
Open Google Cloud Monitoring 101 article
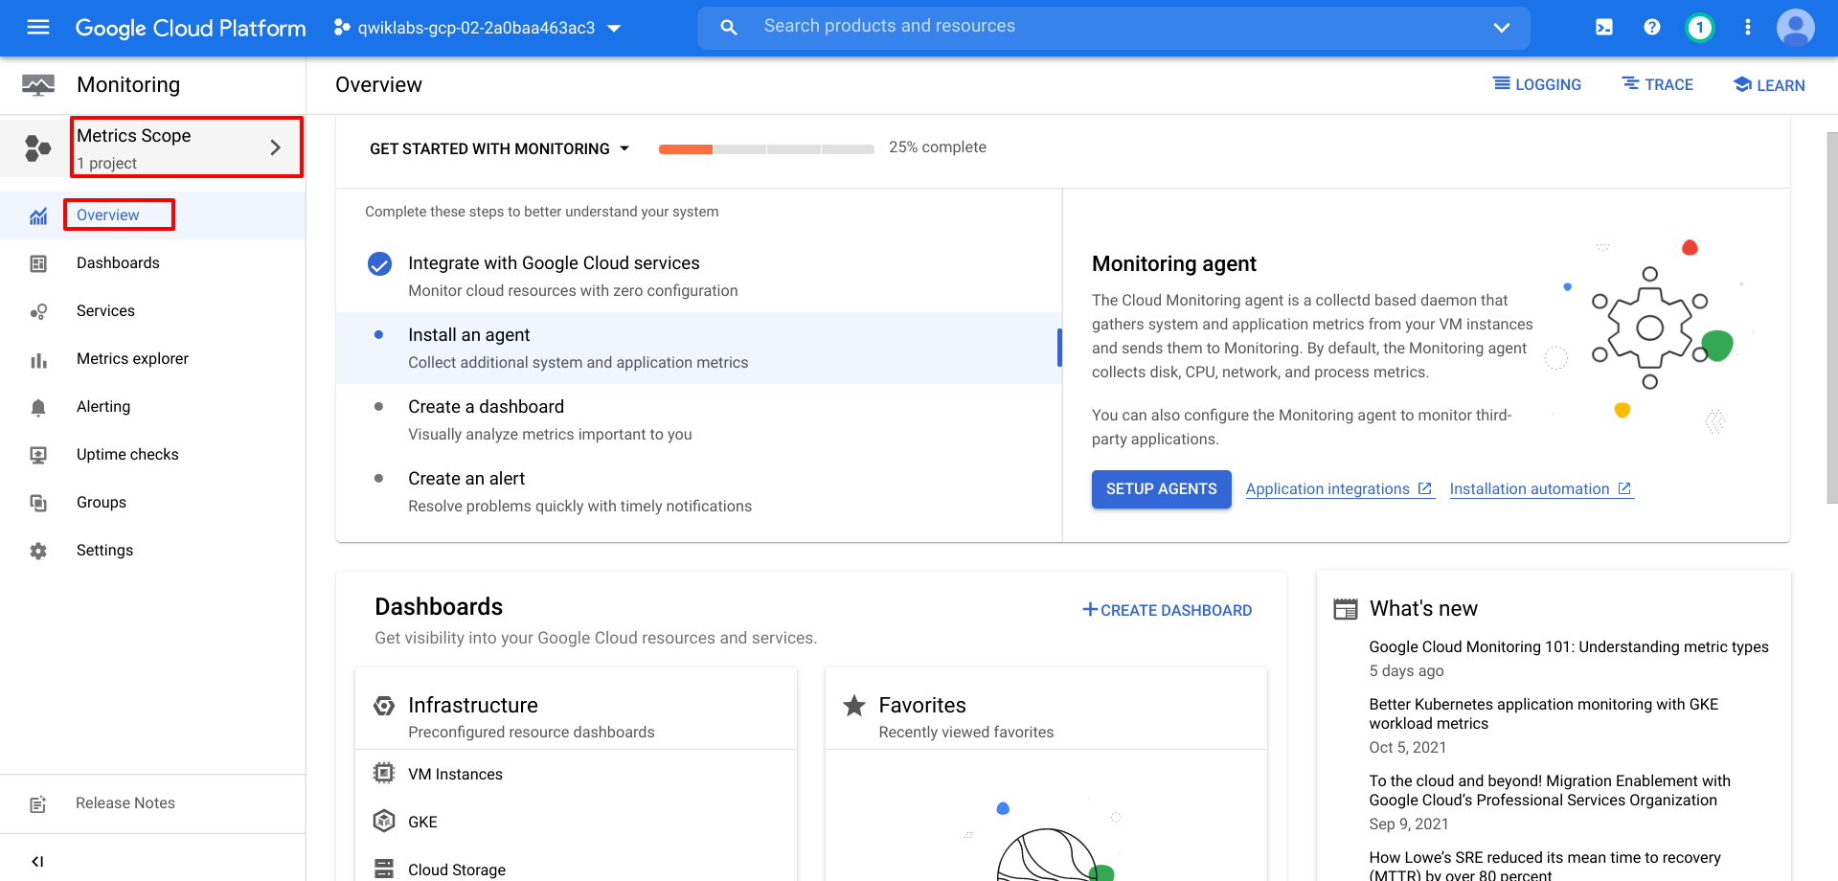(x=1569, y=647)
